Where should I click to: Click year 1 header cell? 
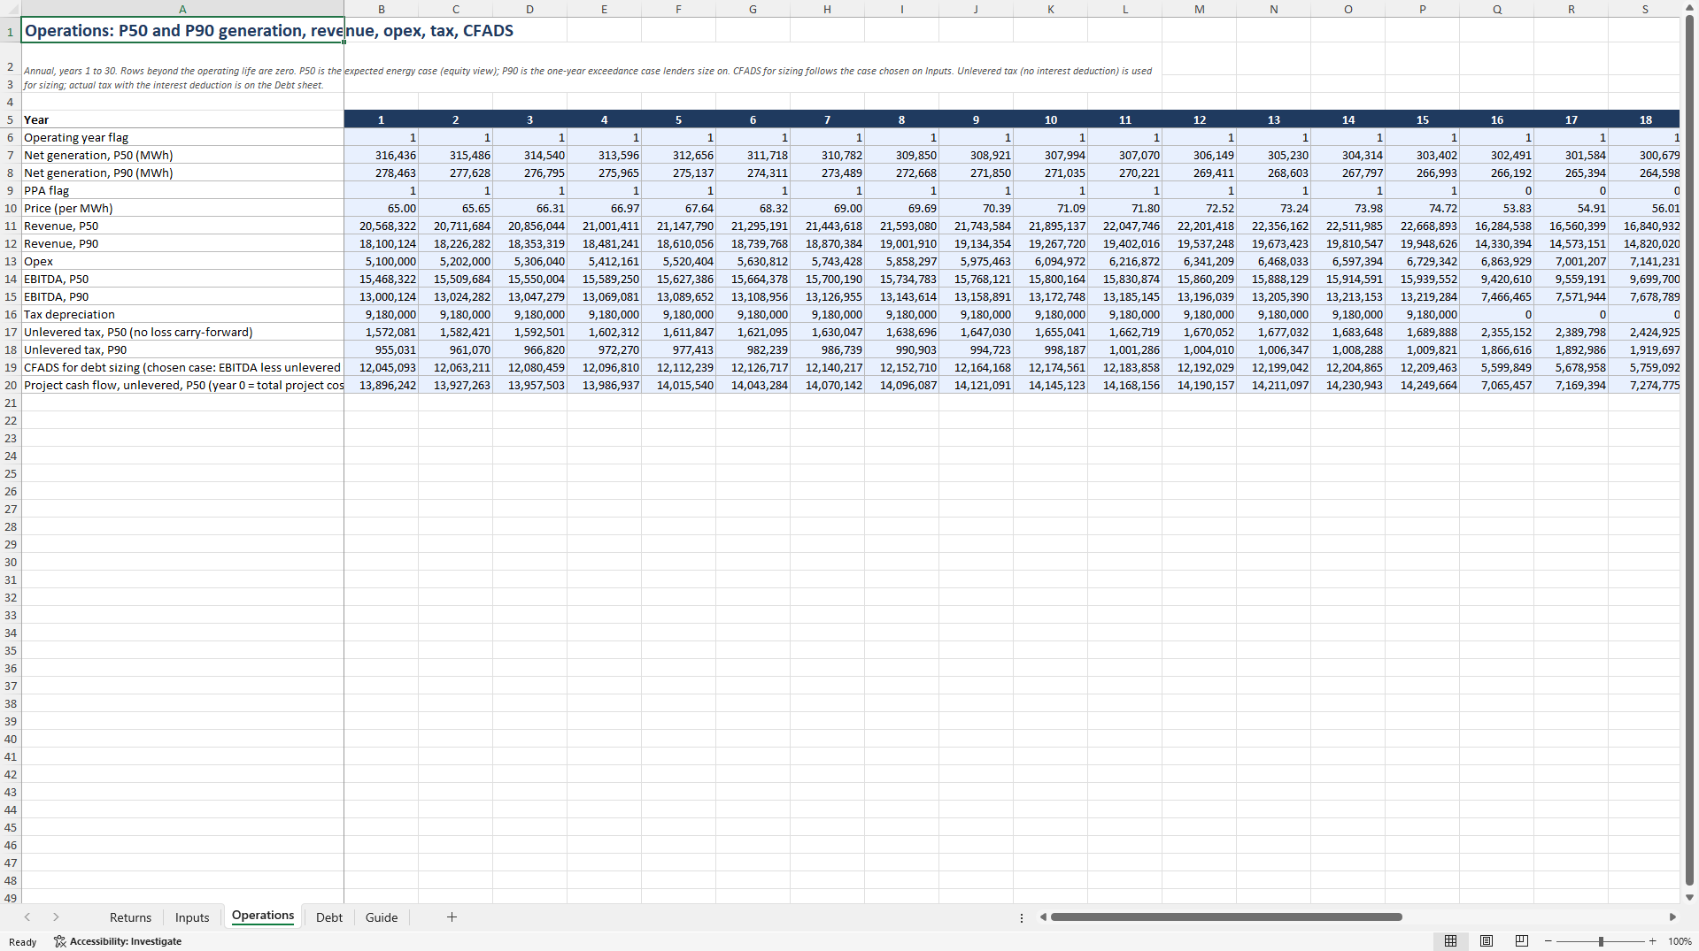pyautogui.click(x=382, y=119)
